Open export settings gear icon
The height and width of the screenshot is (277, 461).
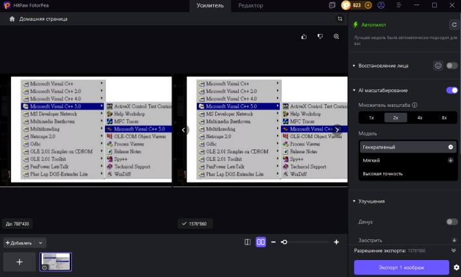pyautogui.click(x=456, y=267)
